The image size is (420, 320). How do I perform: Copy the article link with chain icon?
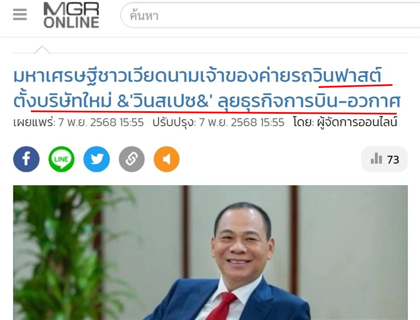point(132,159)
